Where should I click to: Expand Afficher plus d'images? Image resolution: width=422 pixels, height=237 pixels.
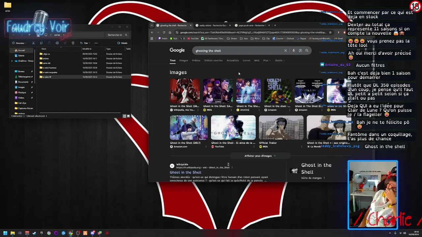tap(260, 156)
